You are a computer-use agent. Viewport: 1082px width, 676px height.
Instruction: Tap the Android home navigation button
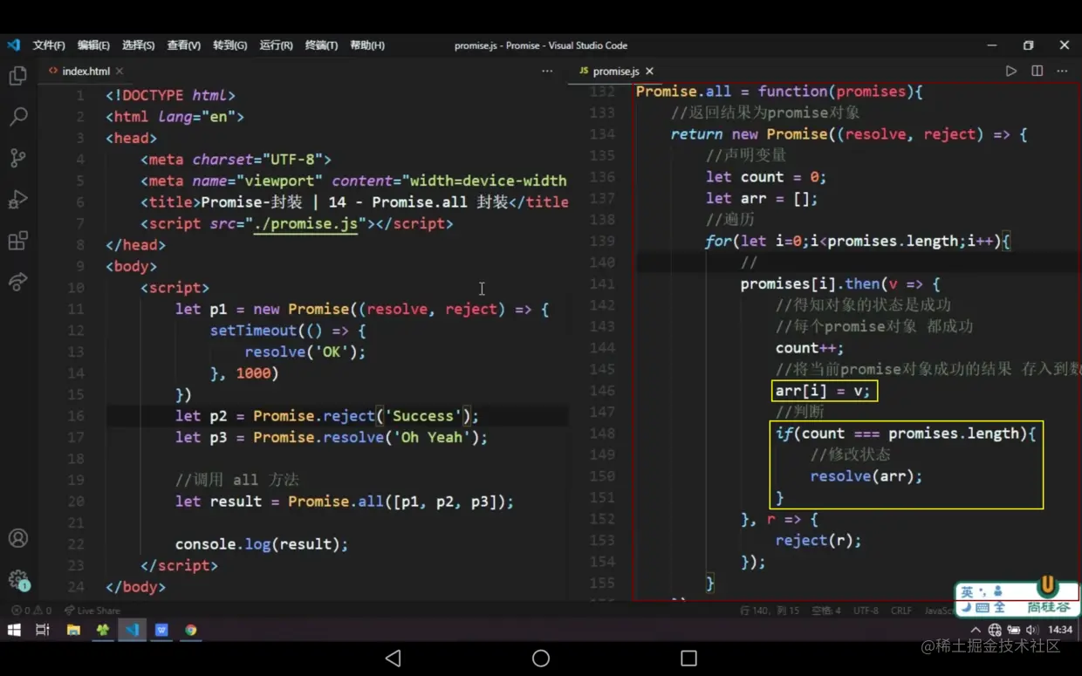click(541, 658)
